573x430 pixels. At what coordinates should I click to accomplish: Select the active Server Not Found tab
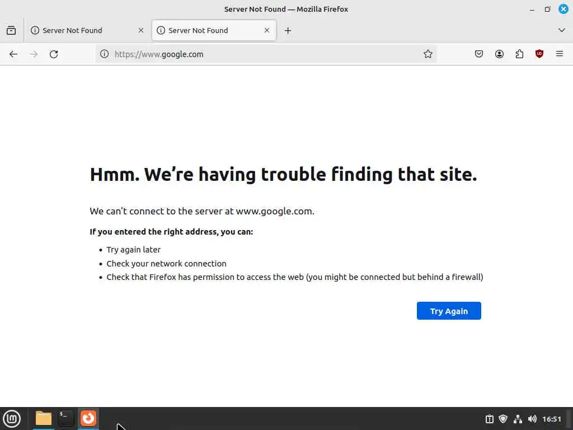click(x=214, y=30)
